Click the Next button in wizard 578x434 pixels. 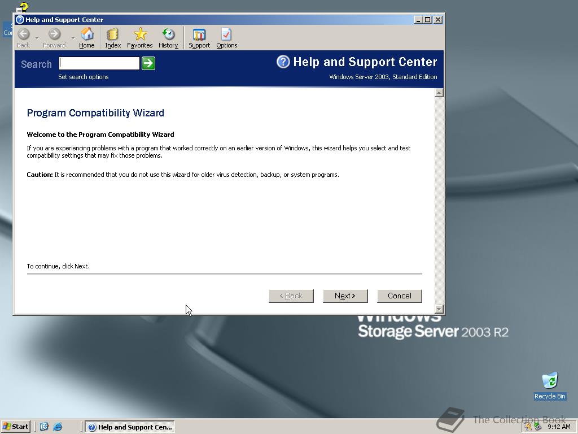coord(345,296)
